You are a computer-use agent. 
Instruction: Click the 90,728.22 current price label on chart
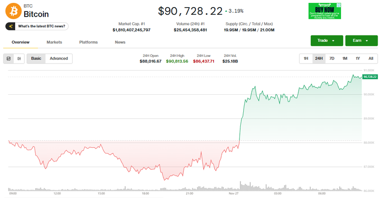click(369, 76)
